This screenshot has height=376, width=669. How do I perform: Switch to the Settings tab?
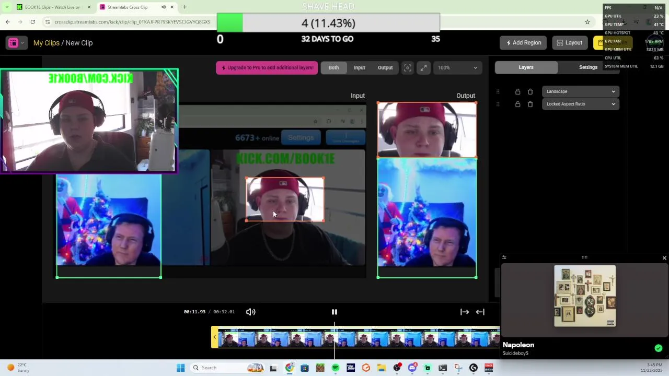588,67
